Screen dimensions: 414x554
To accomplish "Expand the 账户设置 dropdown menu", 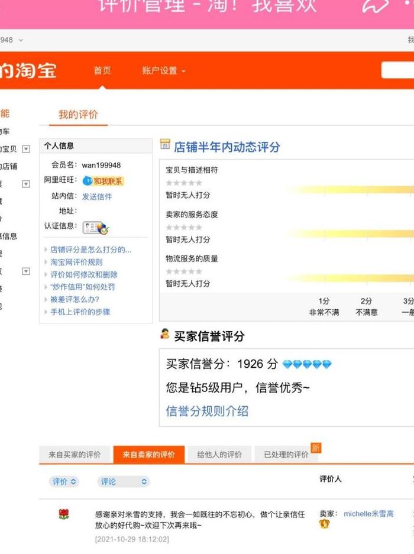I will pos(164,71).
